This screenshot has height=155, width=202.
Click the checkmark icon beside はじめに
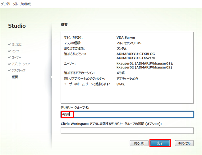click(10, 45)
